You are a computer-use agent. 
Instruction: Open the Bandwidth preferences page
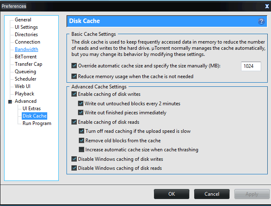[26, 49]
